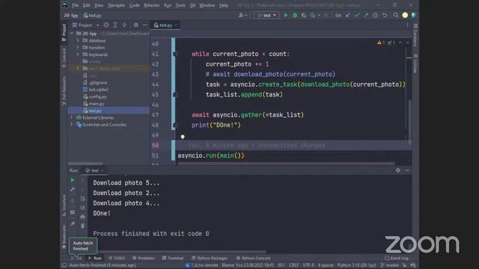Screen dimensions: 479x269
Task: Open Project panel gear options
Action: pyautogui.click(x=136, y=25)
